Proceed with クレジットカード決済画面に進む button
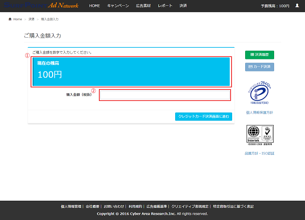Viewport: 305px width, 220px height. [x=204, y=116]
